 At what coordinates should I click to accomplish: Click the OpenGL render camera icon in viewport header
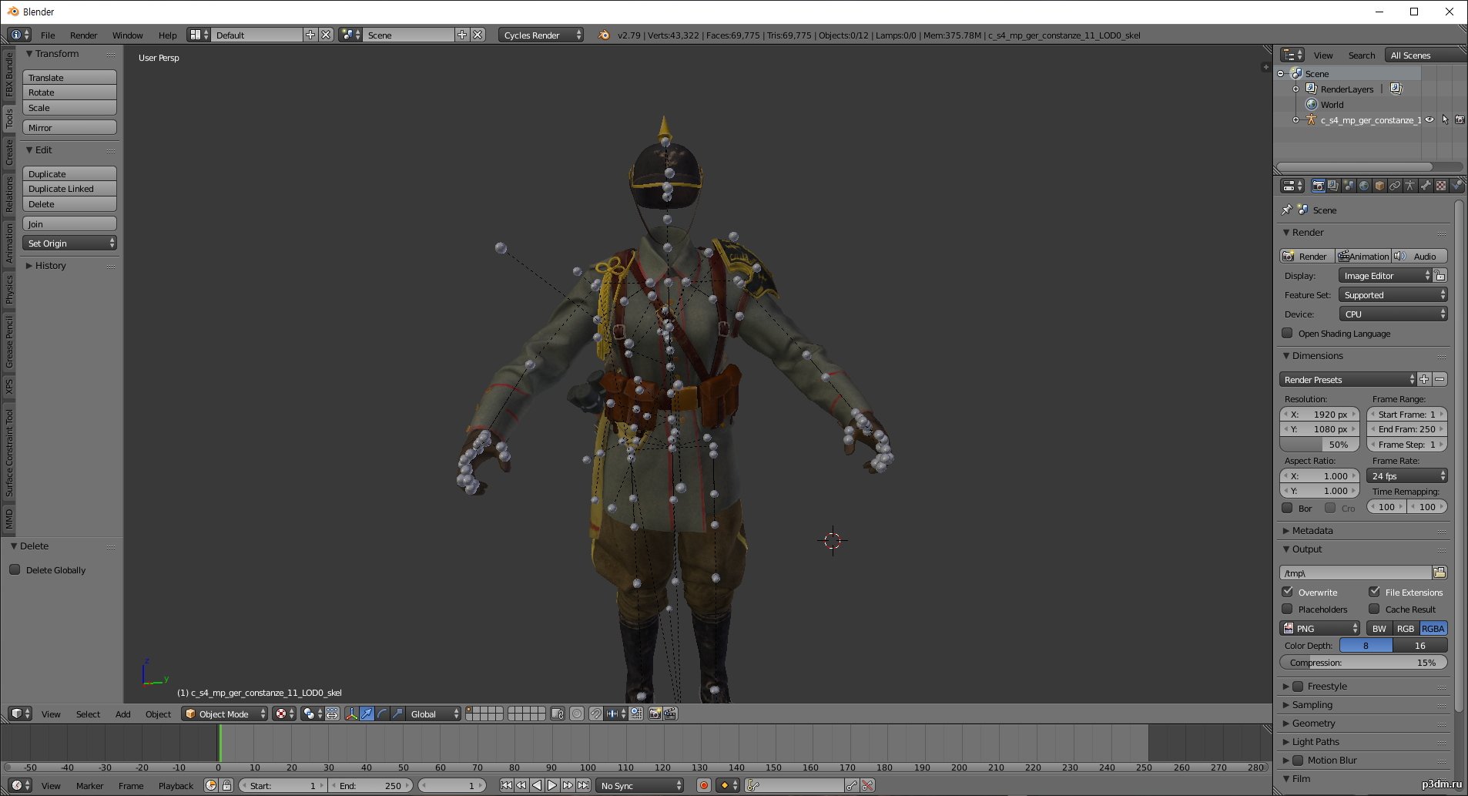(655, 714)
